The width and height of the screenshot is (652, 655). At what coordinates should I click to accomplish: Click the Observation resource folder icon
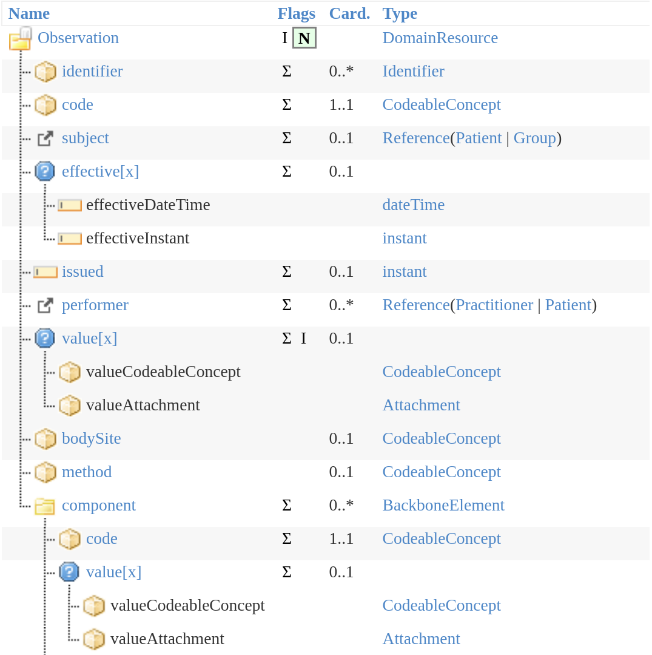[x=20, y=39]
